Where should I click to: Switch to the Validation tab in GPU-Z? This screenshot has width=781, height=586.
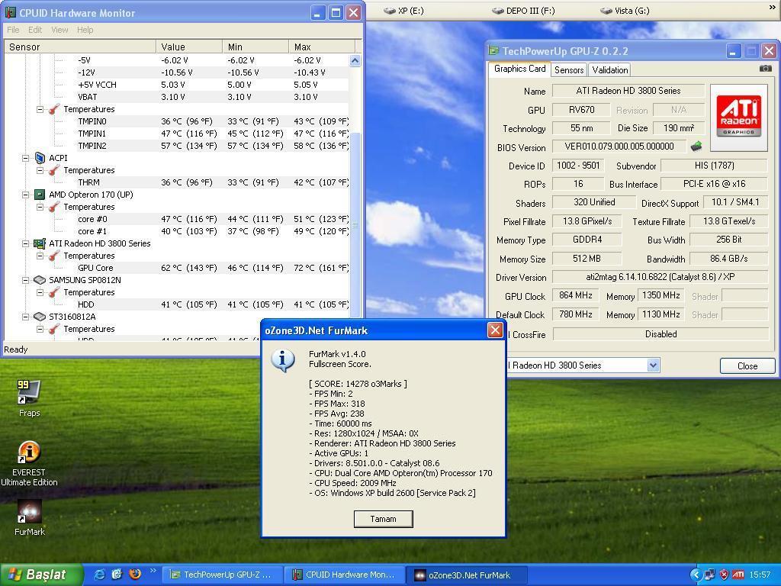coord(609,69)
